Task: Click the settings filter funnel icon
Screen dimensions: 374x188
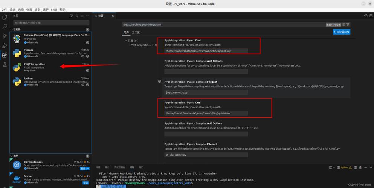Action: click(348, 24)
